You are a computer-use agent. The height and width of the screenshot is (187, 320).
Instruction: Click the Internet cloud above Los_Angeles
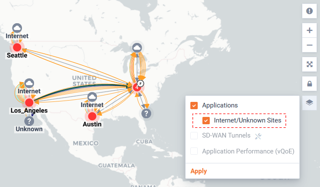point(29,83)
